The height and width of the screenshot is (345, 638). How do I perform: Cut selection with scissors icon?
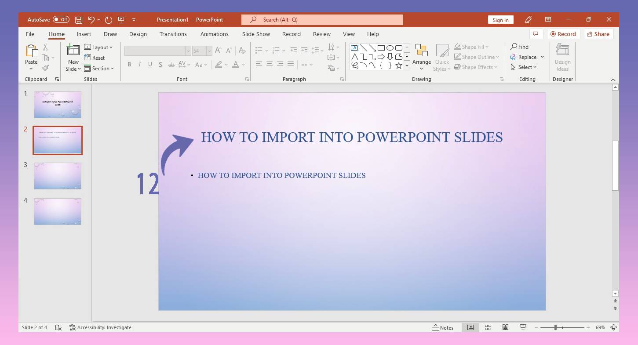coord(45,47)
